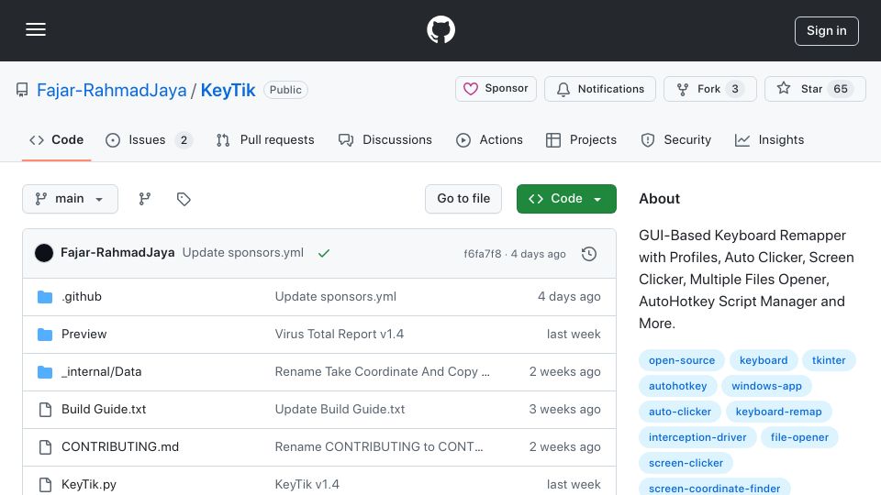Open commit hash f6fa7f8

tap(482, 254)
